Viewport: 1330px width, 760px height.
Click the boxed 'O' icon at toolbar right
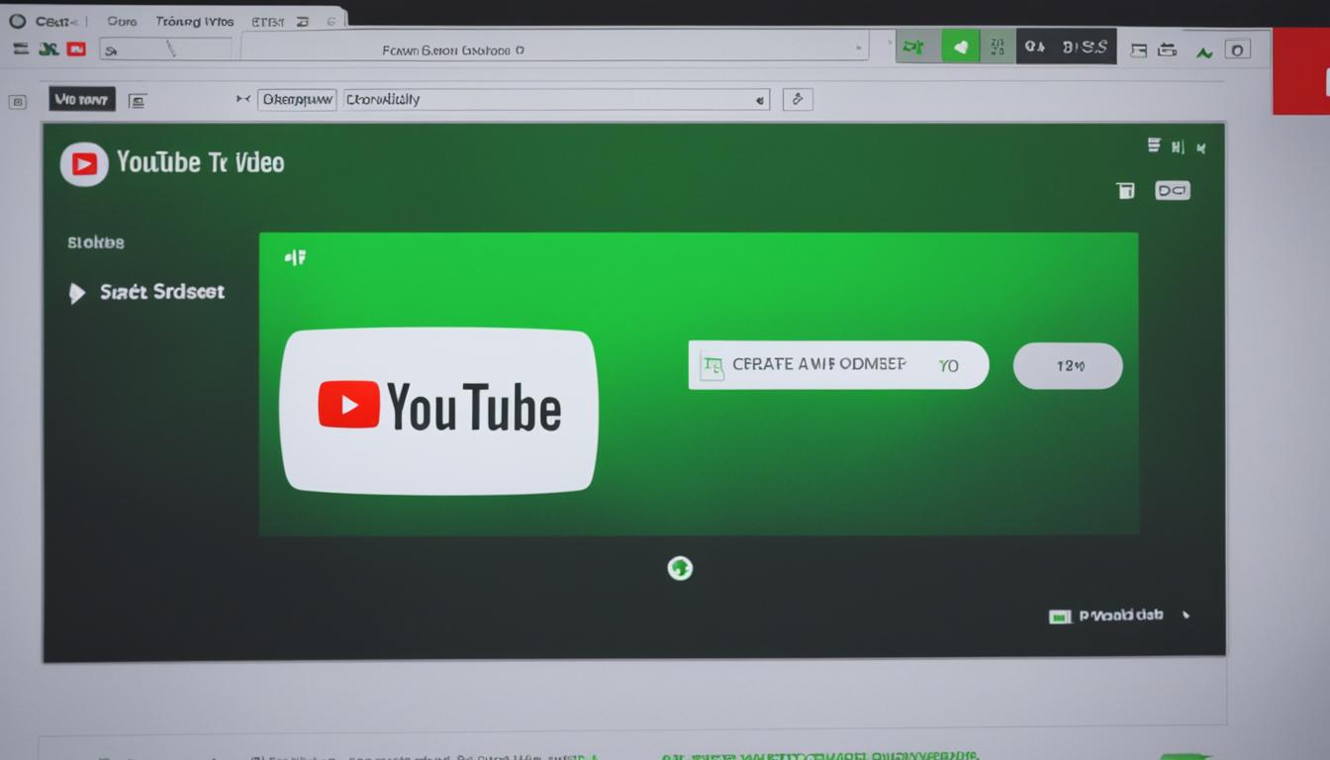(1238, 48)
